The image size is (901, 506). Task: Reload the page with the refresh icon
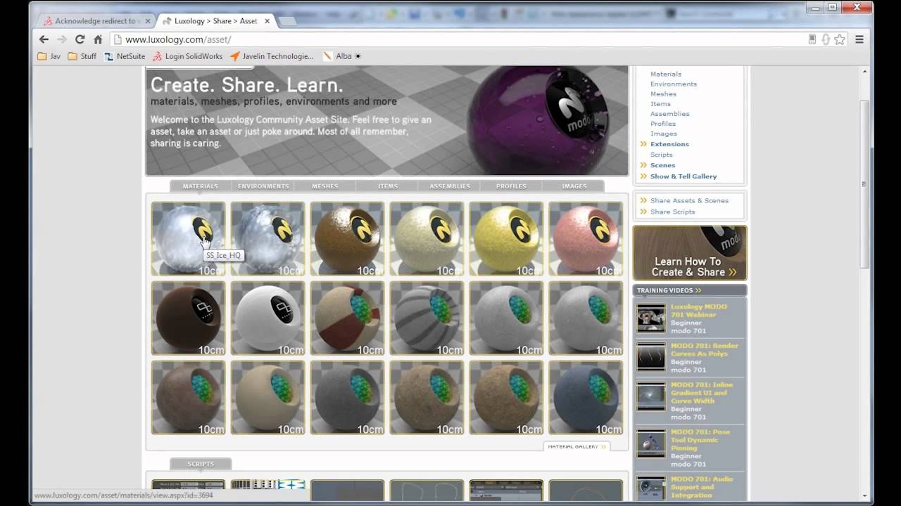coord(80,39)
